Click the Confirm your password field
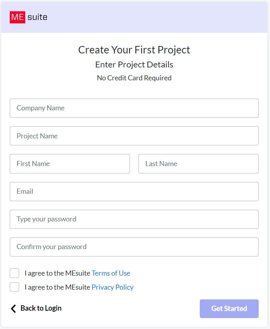 click(x=134, y=247)
